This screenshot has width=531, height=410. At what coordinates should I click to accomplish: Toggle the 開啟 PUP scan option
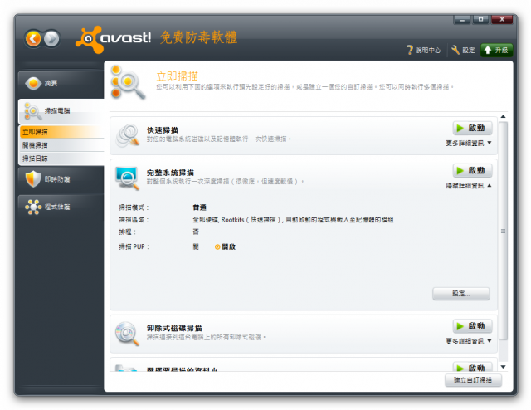[225, 247]
